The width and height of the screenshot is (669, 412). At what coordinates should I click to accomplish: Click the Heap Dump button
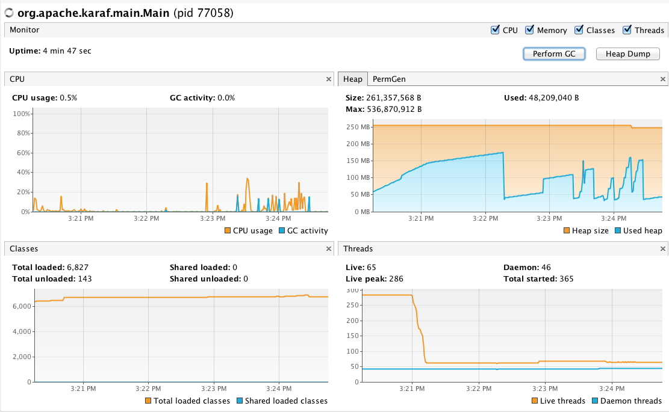click(x=627, y=54)
